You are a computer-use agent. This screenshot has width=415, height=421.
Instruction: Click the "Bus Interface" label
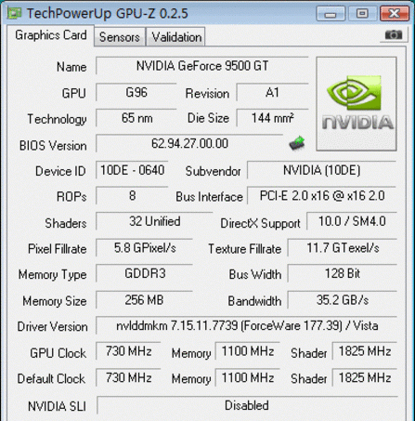[209, 197]
